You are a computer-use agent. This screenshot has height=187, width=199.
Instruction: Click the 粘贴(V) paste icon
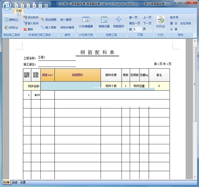click(x=6, y=27)
